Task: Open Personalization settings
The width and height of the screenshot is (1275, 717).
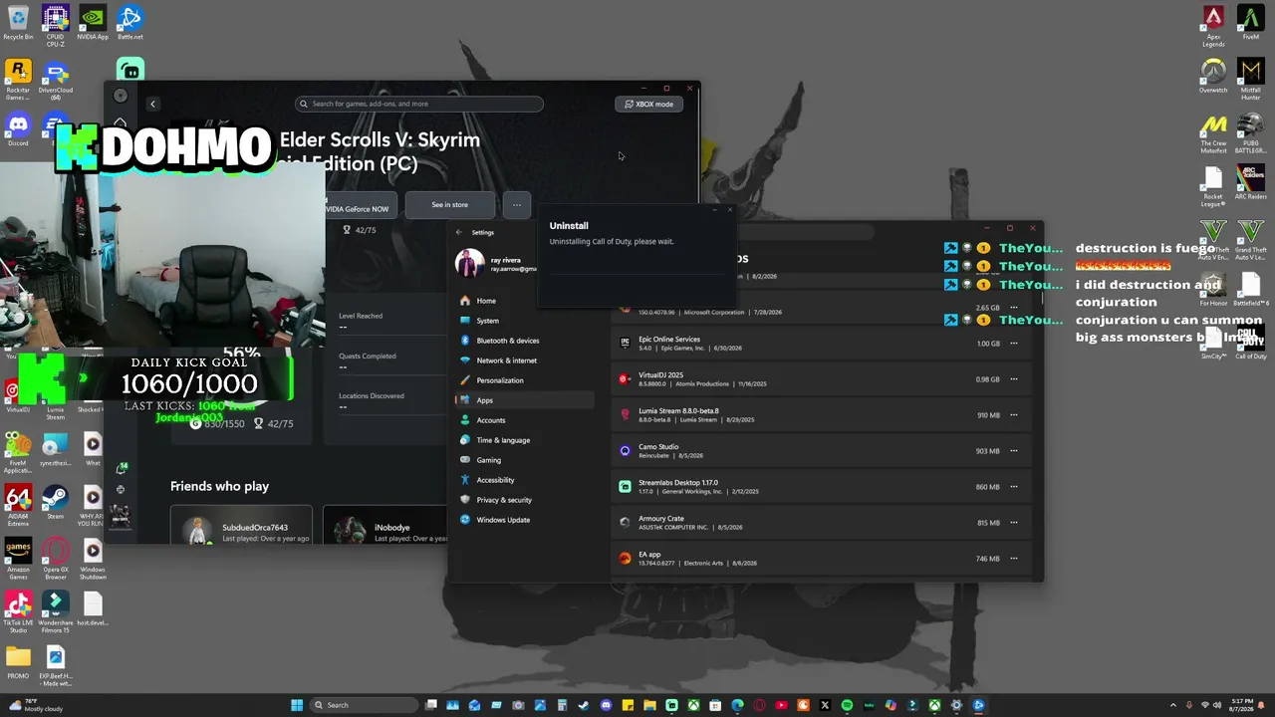Action: pyautogui.click(x=525, y=380)
